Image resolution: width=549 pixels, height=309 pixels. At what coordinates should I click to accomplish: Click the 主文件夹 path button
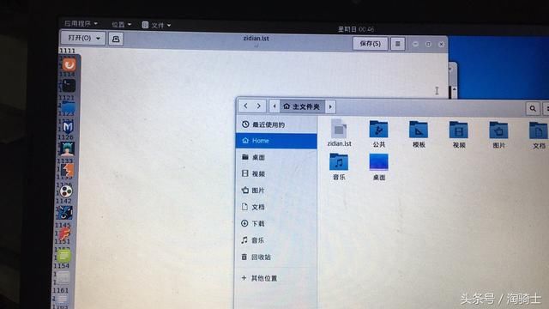[x=302, y=106]
